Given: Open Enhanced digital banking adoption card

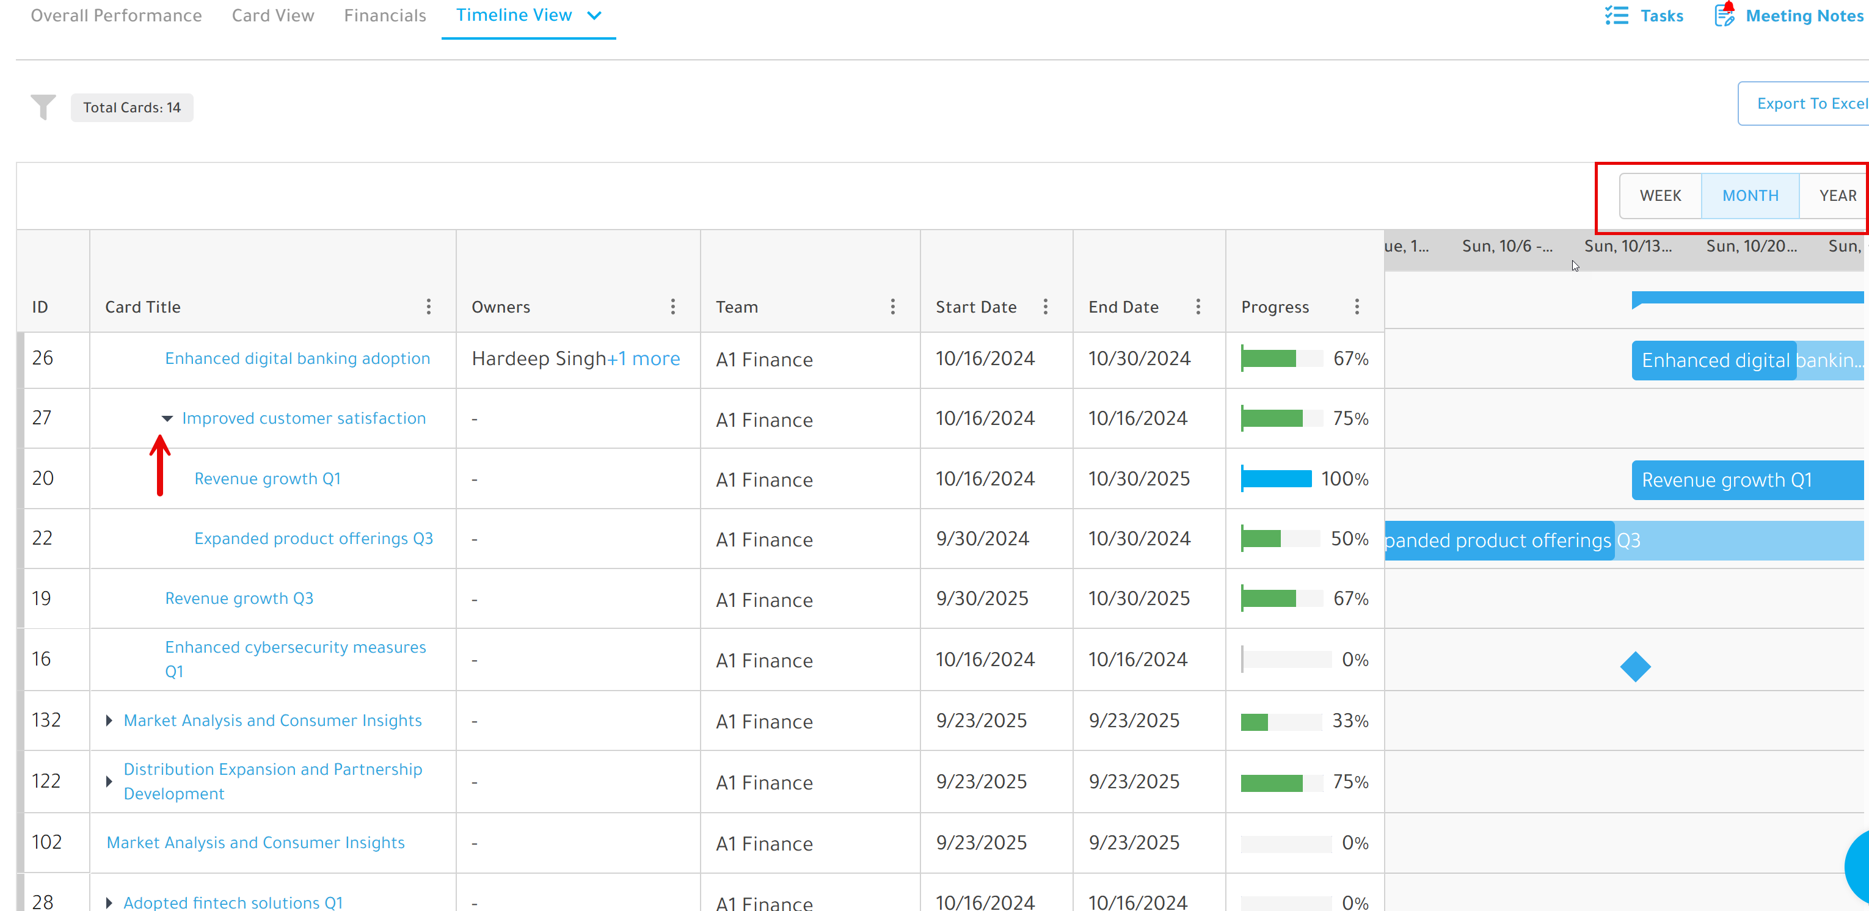Looking at the screenshot, I should coord(297,358).
